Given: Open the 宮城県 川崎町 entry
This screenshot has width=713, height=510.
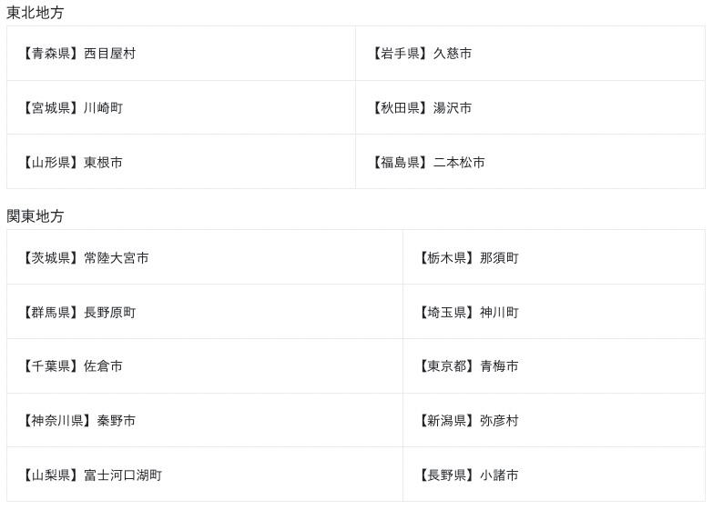Looking at the screenshot, I should pos(71,108).
